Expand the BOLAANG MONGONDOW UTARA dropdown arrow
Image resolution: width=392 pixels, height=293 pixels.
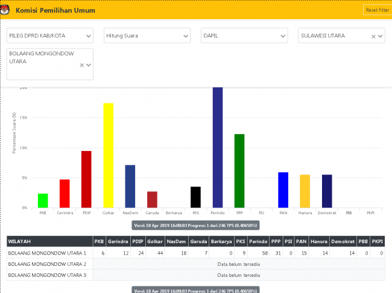click(x=89, y=65)
